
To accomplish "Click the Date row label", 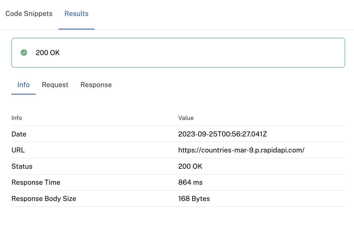I will pos(19,134).
